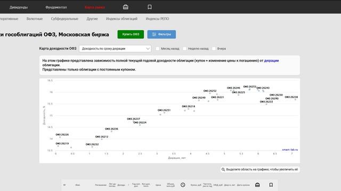Click the ОФЗ 26240 chart label
This screenshot has height=191, width=341.
[x=272, y=99]
